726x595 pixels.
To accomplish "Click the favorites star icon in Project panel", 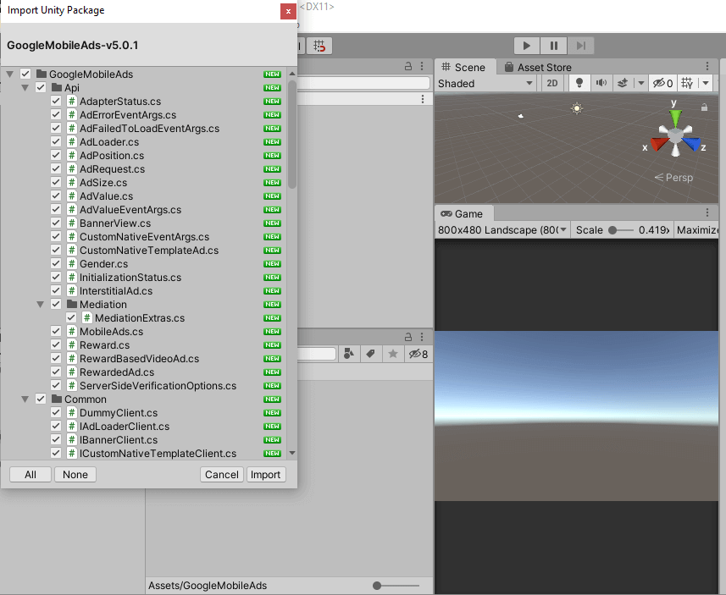I will tap(392, 354).
